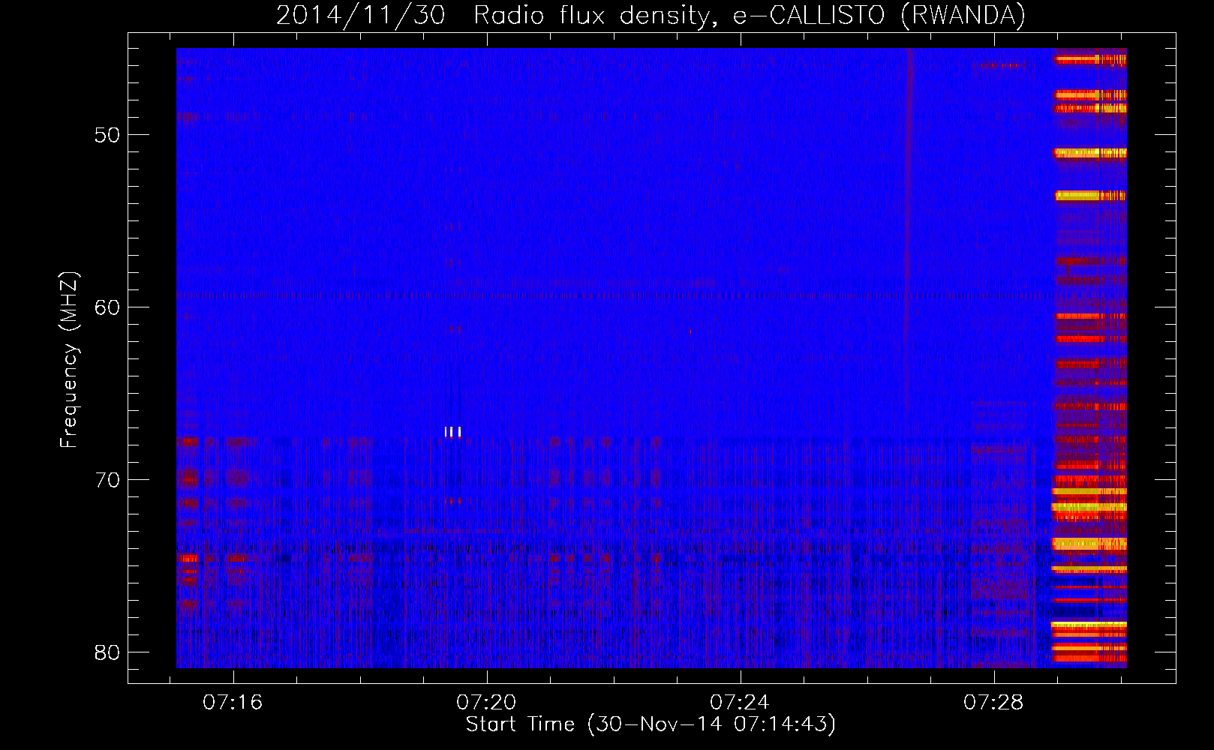This screenshot has width=1214, height=750.
Task: Click the bright white burst spikes near 67 MHz
Action: 452,431
